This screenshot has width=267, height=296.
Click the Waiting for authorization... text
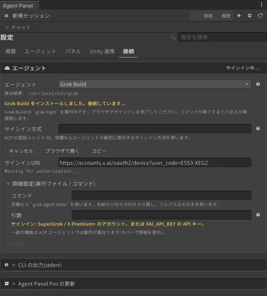41,171
